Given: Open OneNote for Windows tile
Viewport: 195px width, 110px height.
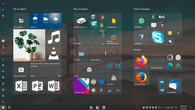Looking at the screenshot, I should [x=81, y=86].
